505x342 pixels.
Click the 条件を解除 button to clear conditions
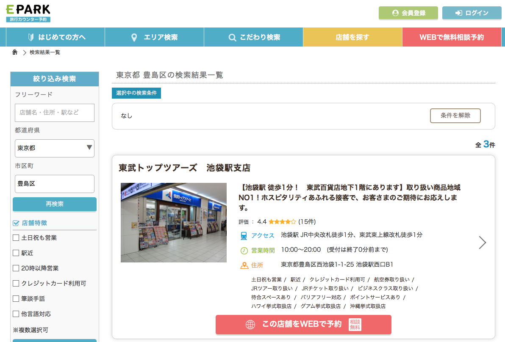coord(455,116)
